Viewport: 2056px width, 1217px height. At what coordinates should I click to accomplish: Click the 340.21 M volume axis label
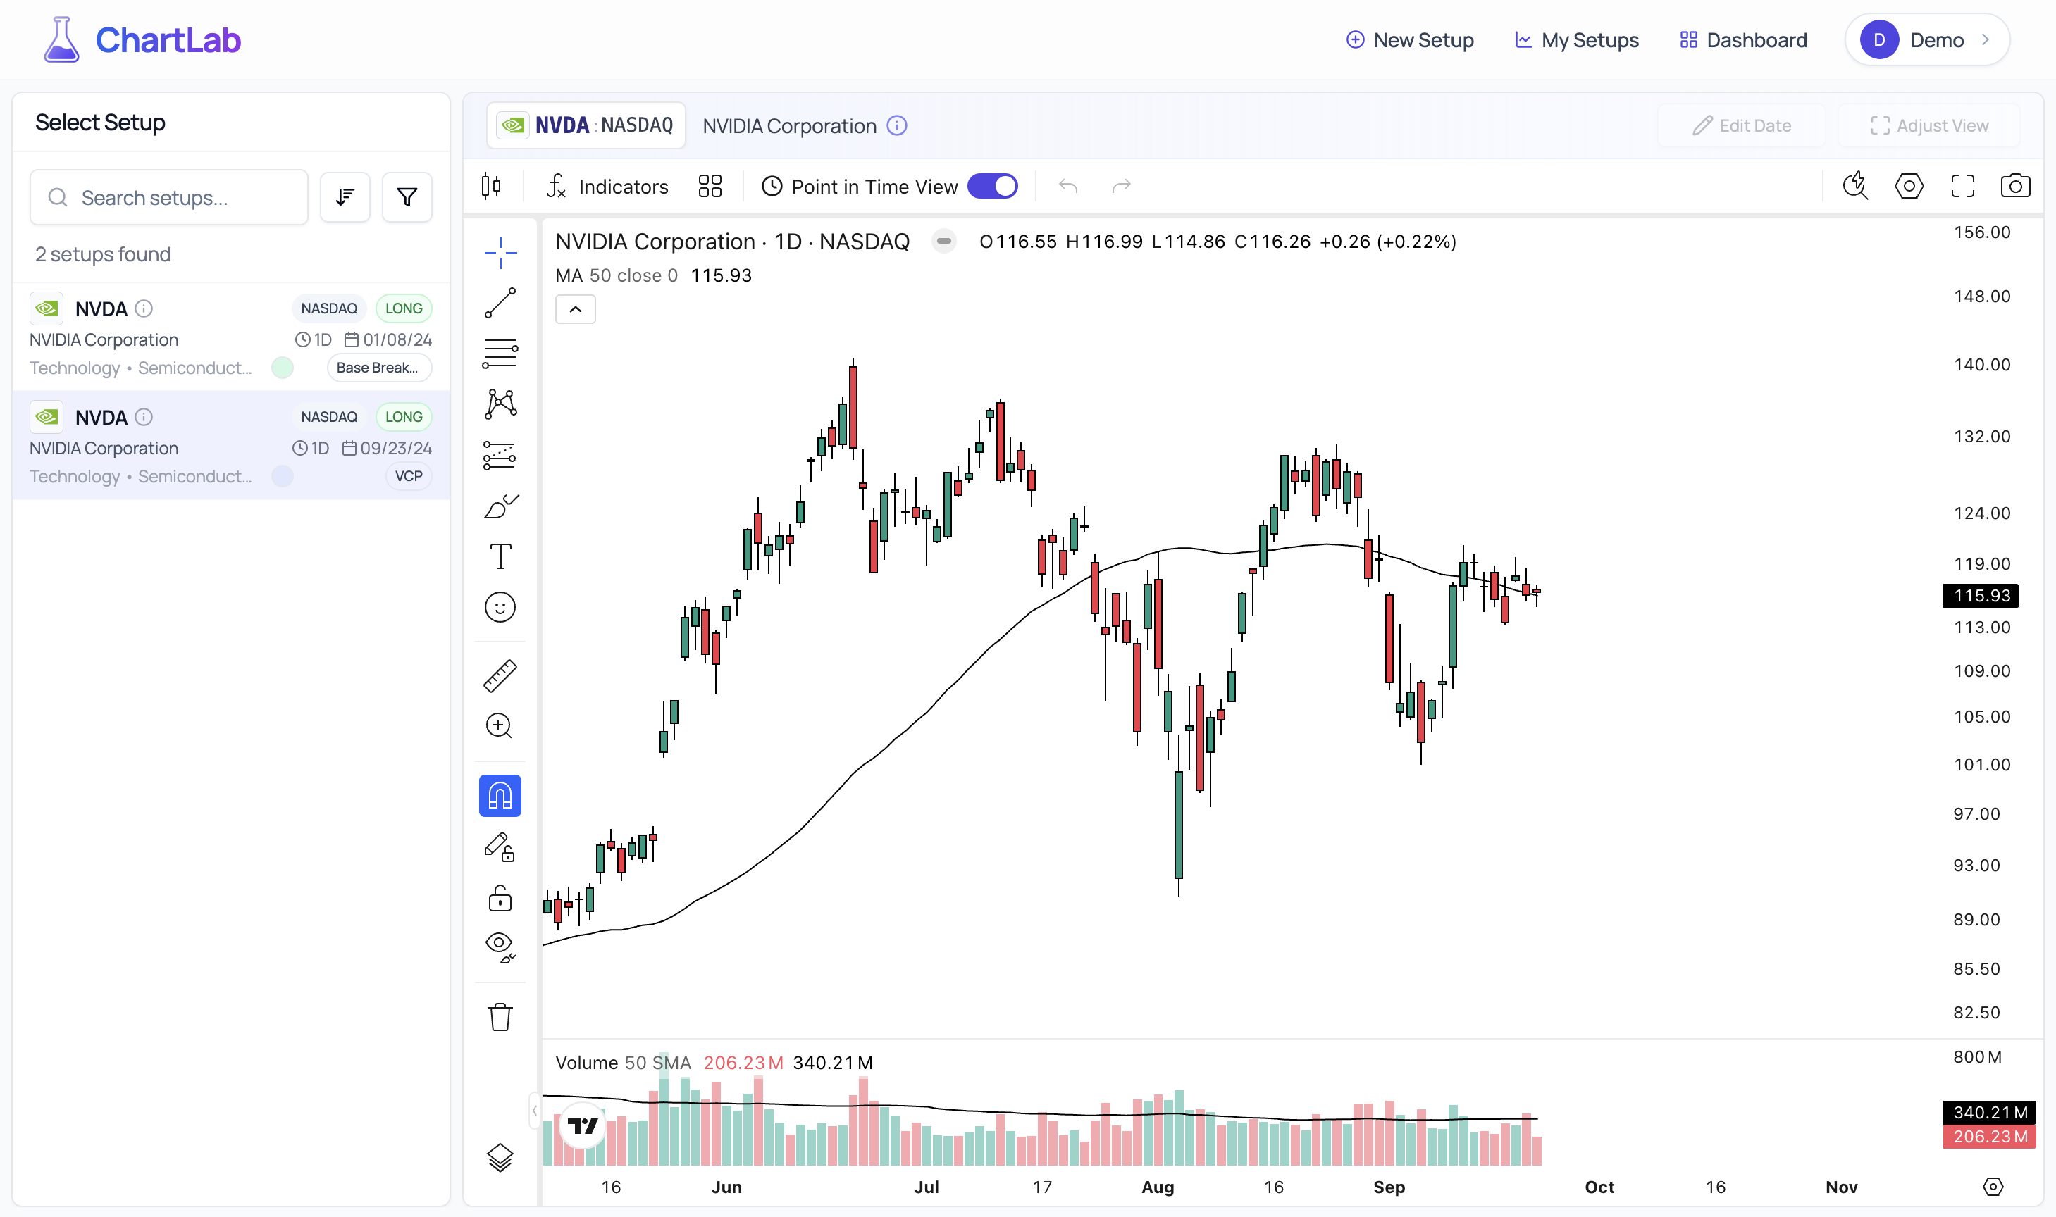tap(1989, 1112)
